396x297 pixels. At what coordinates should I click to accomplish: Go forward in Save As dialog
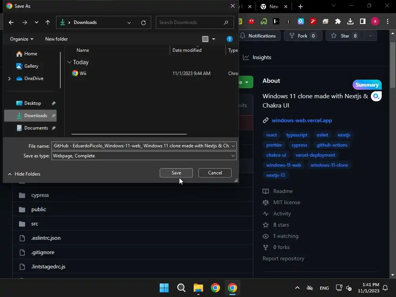(x=24, y=22)
